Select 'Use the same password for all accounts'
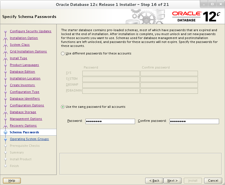The height and width of the screenshot is (185, 225). coord(63,107)
